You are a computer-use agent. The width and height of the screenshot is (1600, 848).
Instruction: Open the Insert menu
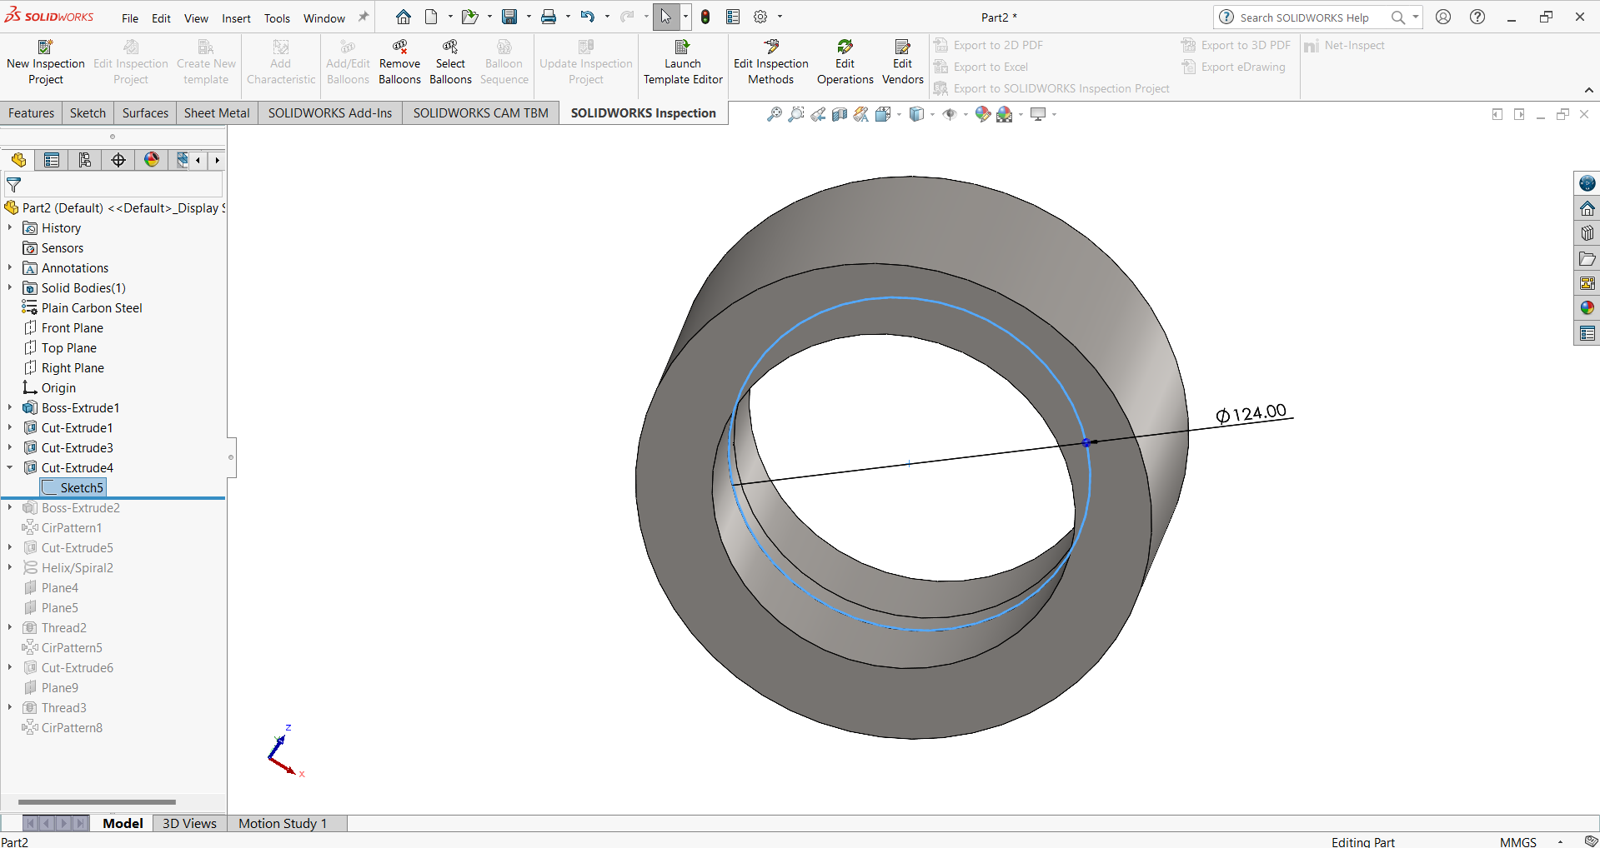pos(236,18)
